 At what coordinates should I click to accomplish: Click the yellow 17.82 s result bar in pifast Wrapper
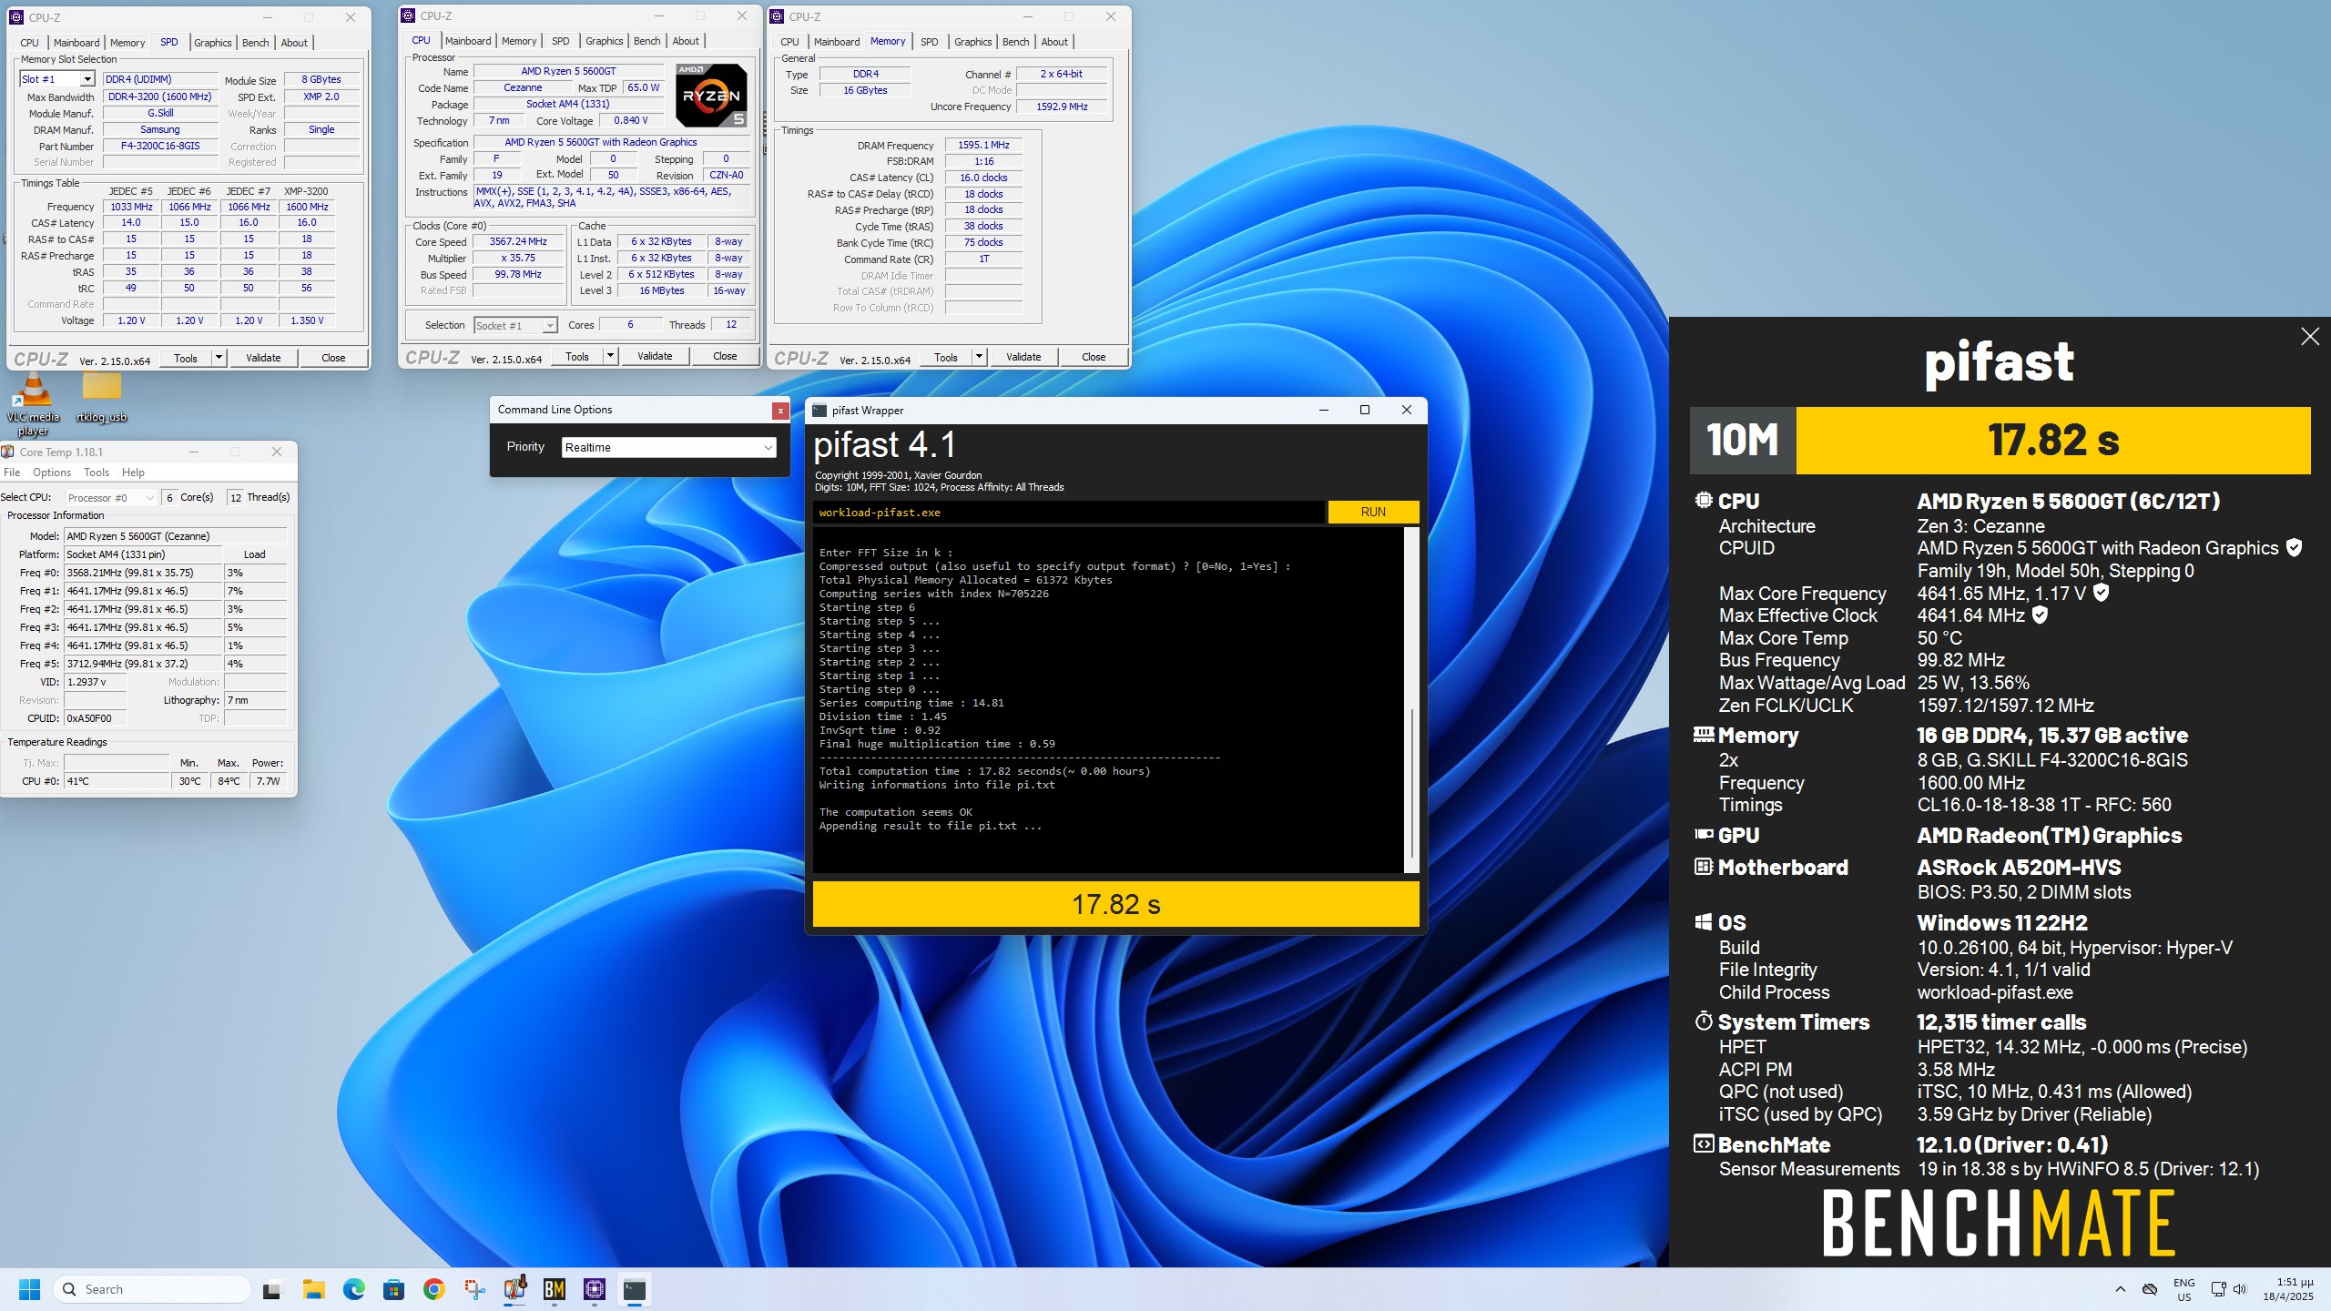(1115, 904)
